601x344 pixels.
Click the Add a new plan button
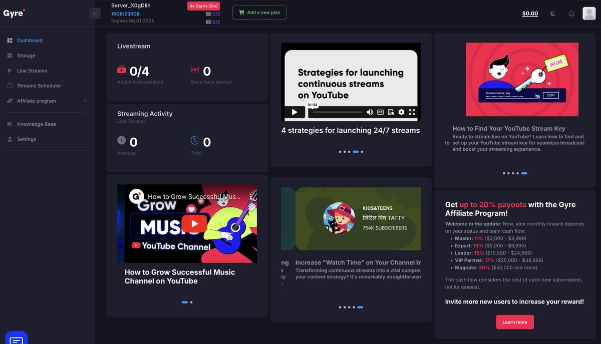click(x=259, y=13)
